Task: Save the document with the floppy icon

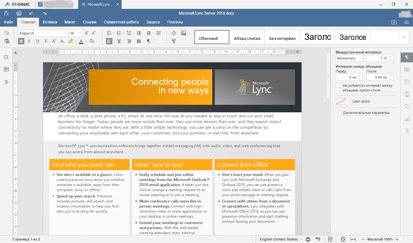Action: pos(6,13)
